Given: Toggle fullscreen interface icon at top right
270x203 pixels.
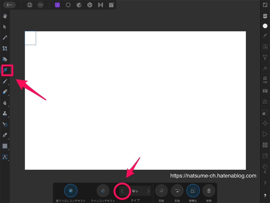Looking at the screenshot, I should pyautogui.click(x=265, y=5).
